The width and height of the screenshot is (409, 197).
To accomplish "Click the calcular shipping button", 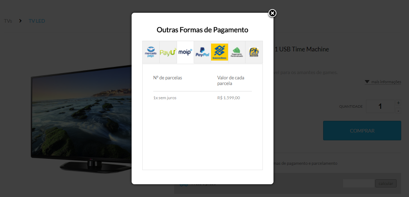I will coord(386,184).
